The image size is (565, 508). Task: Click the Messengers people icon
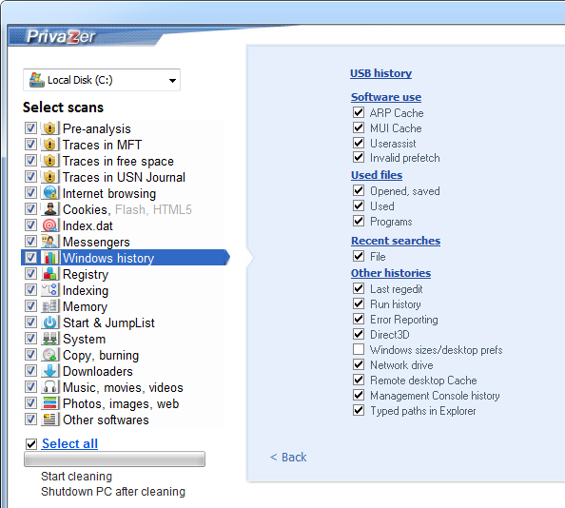tap(49, 242)
